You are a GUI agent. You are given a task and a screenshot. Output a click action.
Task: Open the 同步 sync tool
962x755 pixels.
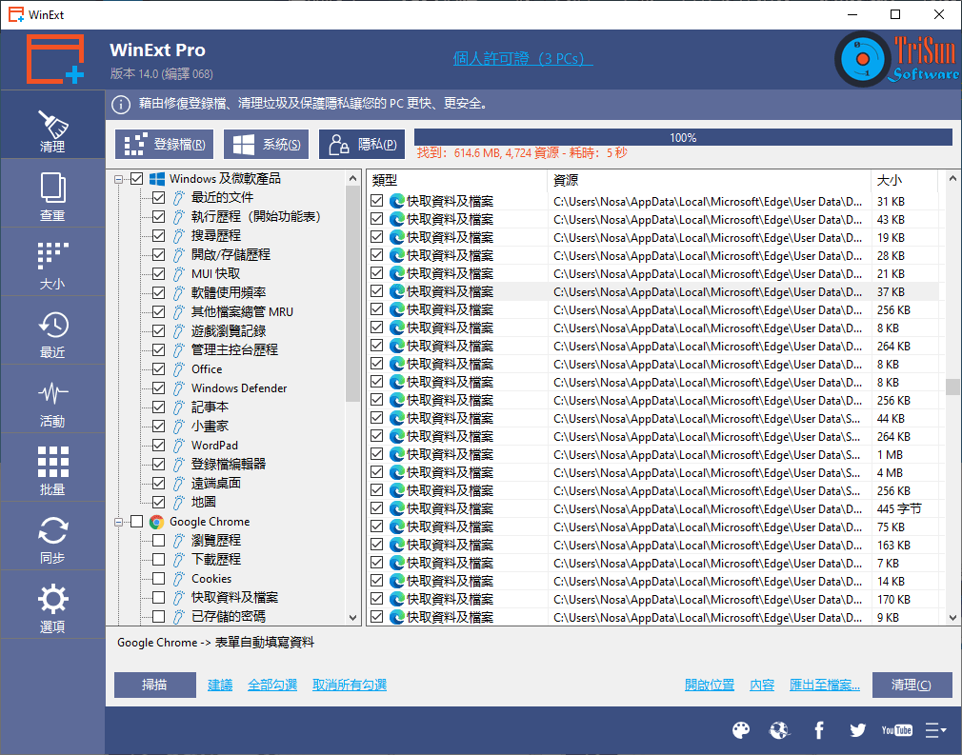tap(52, 537)
